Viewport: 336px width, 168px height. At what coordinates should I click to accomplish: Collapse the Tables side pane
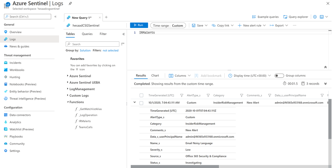[x=123, y=34]
